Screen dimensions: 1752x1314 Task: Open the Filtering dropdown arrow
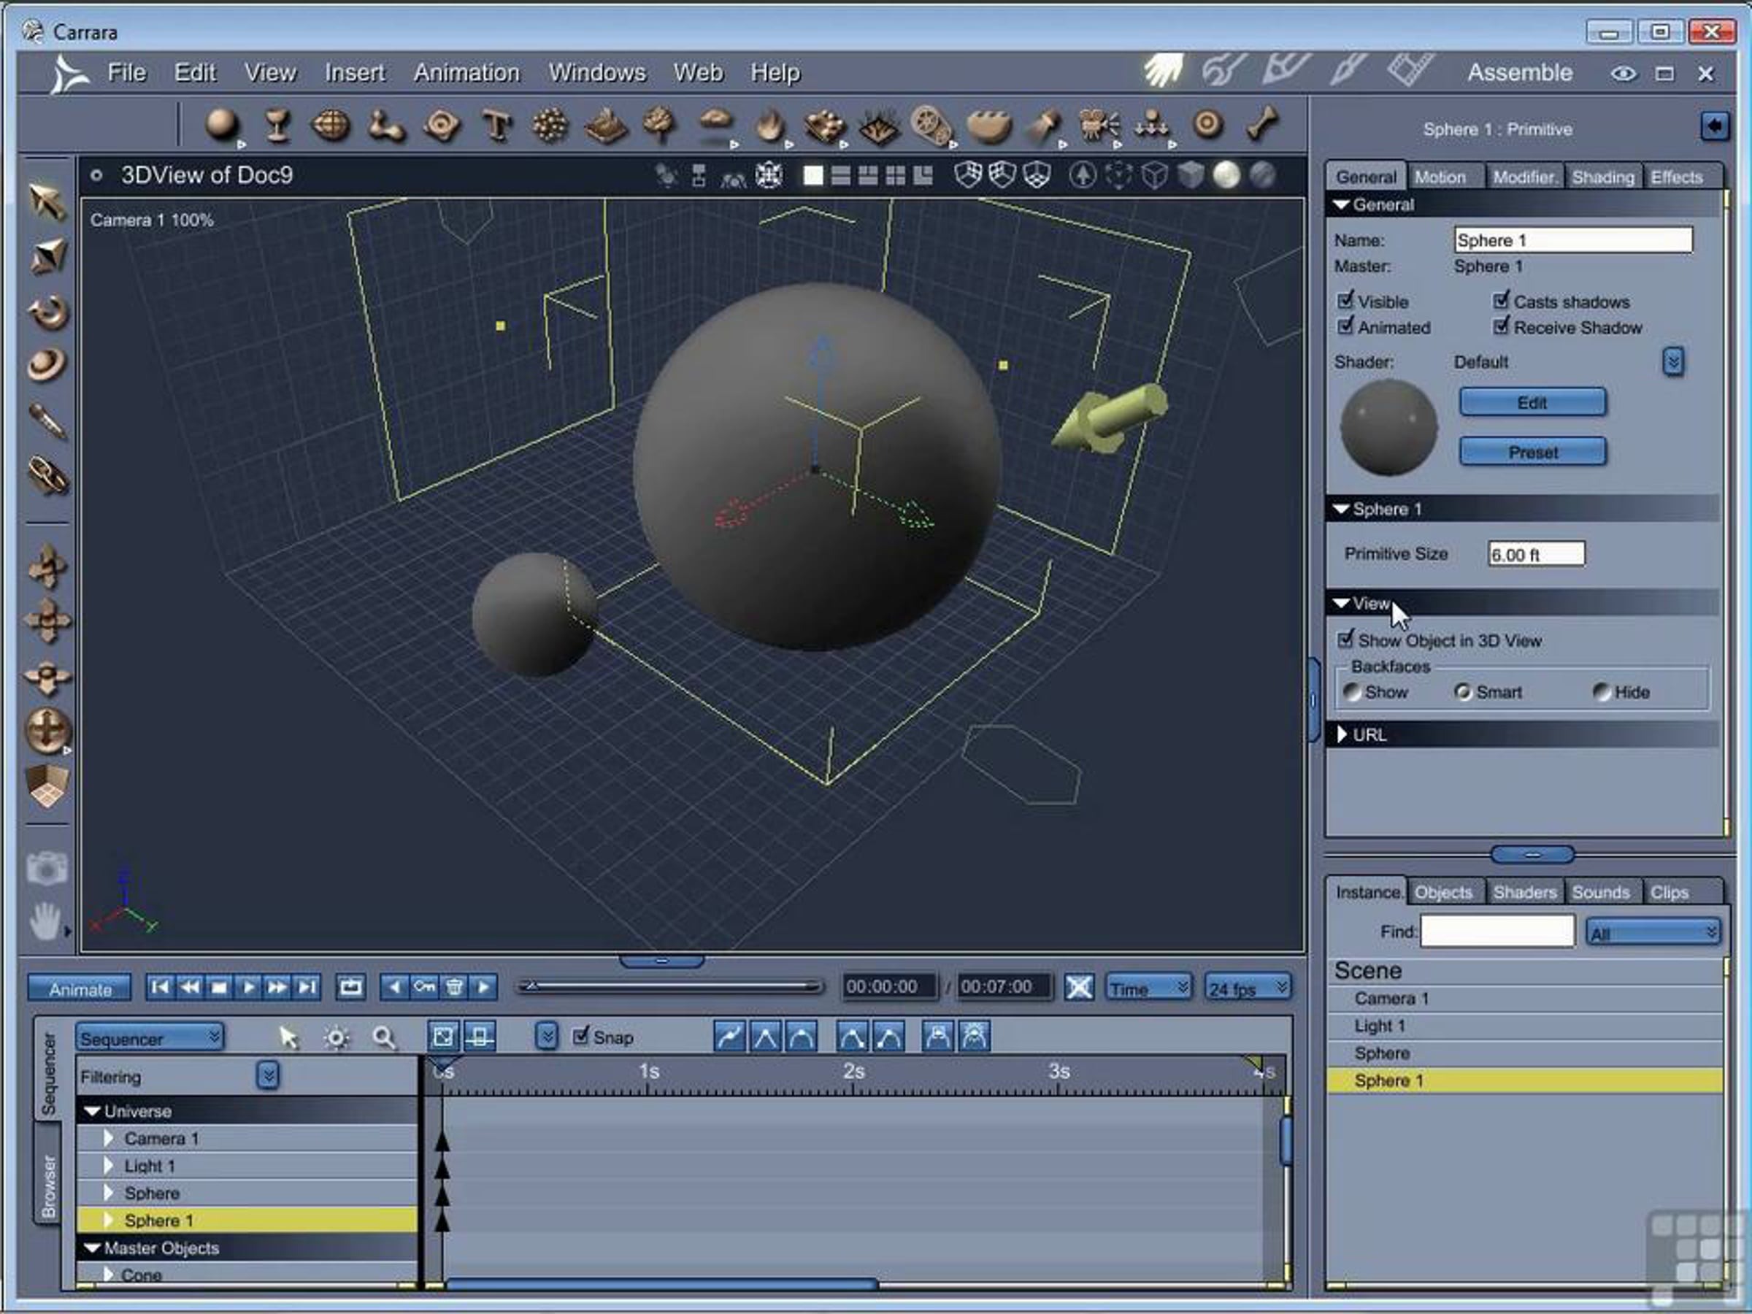pyautogui.click(x=268, y=1075)
